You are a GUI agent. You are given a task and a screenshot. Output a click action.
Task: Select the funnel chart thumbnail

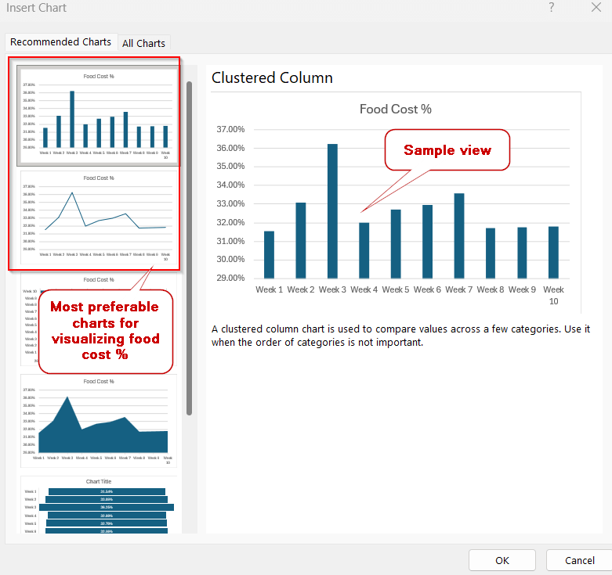pyautogui.click(x=99, y=507)
